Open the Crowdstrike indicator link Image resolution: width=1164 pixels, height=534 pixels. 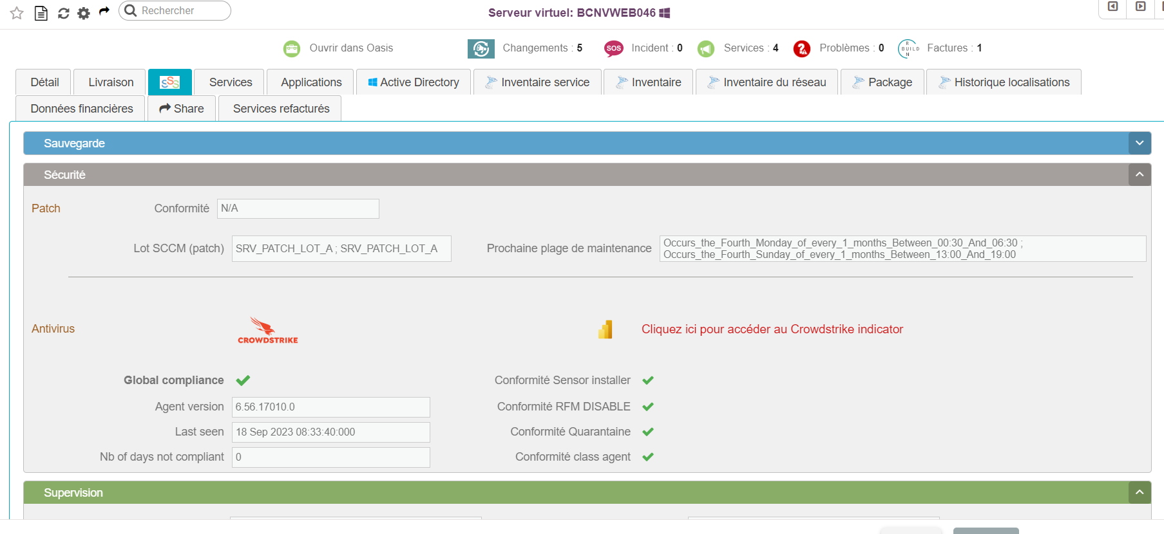tap(772, 329)
